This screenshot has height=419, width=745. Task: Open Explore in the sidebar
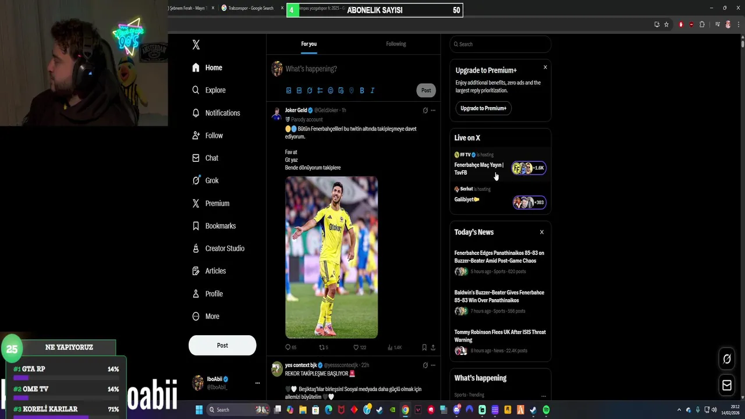208,90
